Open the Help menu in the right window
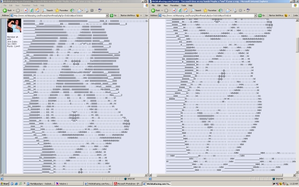The image size is (299, 187). [x=190, y=5]
